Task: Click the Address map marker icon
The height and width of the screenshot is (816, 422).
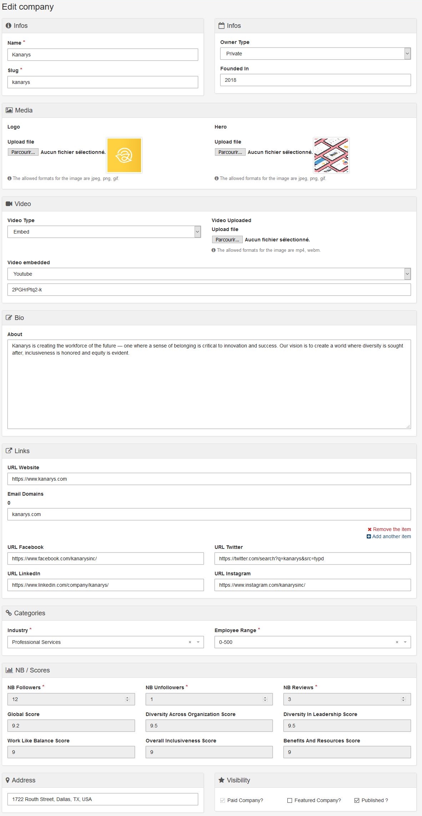Action: click(7, 780)
